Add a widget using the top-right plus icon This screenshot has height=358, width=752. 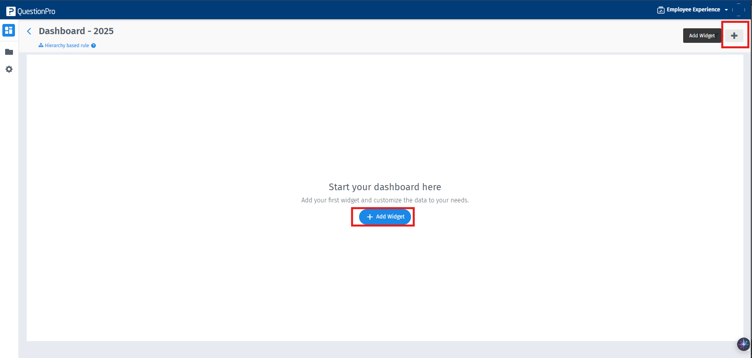(x=735, y=35)
